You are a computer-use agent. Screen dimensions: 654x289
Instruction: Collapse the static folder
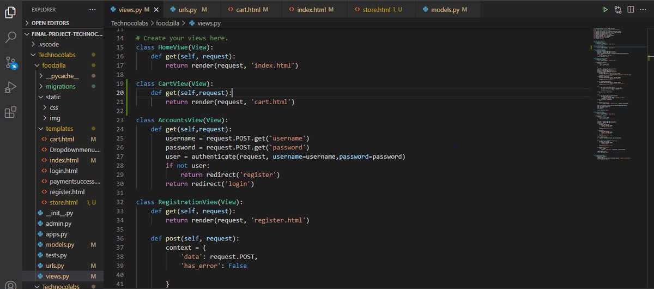click(x=63, y=97)
